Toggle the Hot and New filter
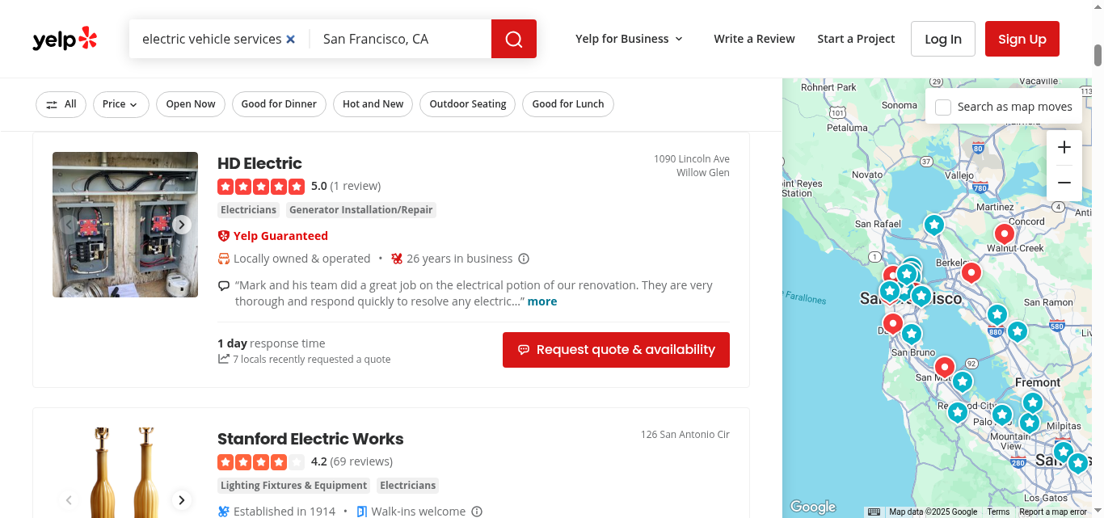The width and height of the screenshot is (1104, 518). 373,104
